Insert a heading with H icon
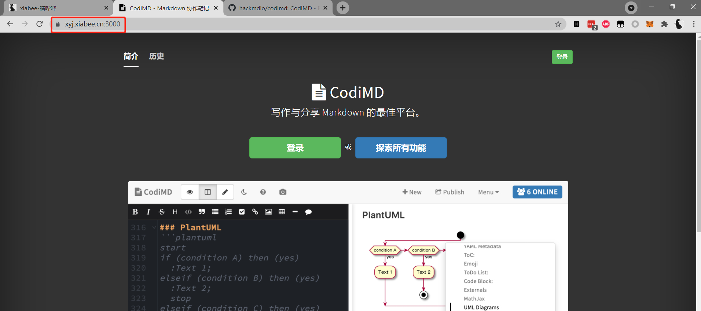This screenshot has height=311, width=701. [175, 212]
